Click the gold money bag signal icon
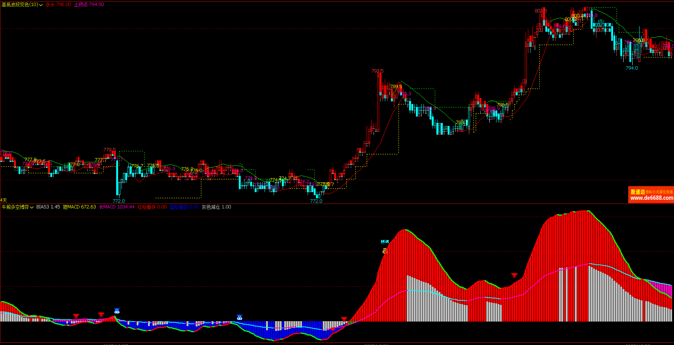This screenshot has height=345, width=674. [x=385, y=251]
